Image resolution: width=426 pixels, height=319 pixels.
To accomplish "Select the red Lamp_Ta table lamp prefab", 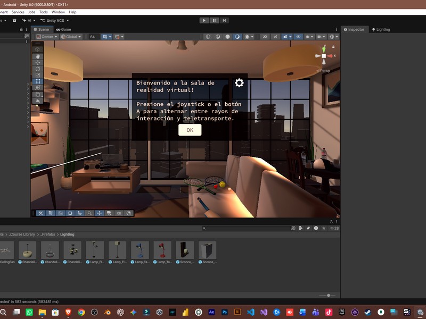I will pyautogui.click(x=162, y=253).
